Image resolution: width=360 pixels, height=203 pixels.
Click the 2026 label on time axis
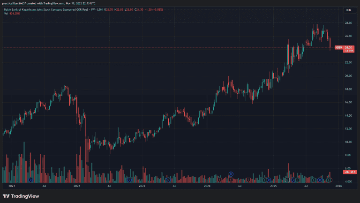coord(338,186)
